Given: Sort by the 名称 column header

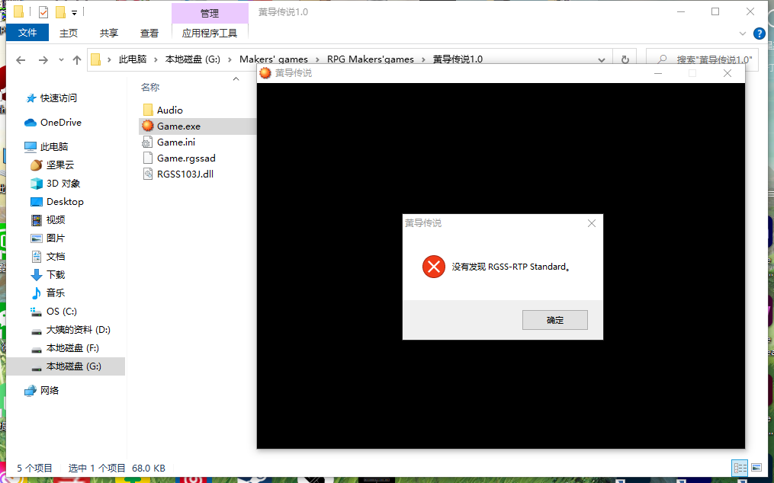Looking at the screenshot, I should click(150, 88).
